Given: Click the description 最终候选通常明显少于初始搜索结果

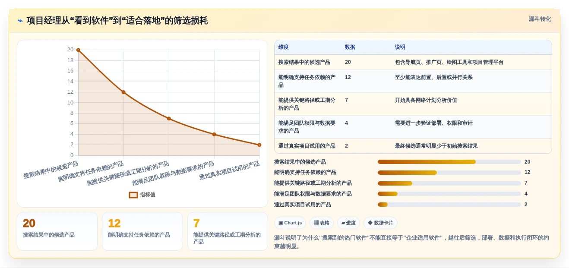Looking at the screenshot, I should [x=436, y=146].
